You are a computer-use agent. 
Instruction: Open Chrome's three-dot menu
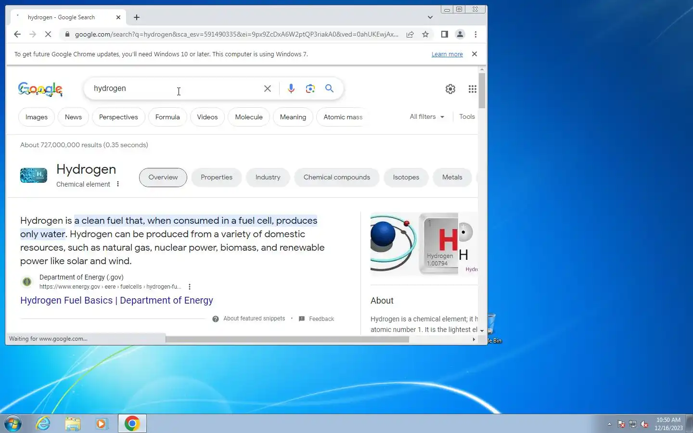tap(475, 34)
